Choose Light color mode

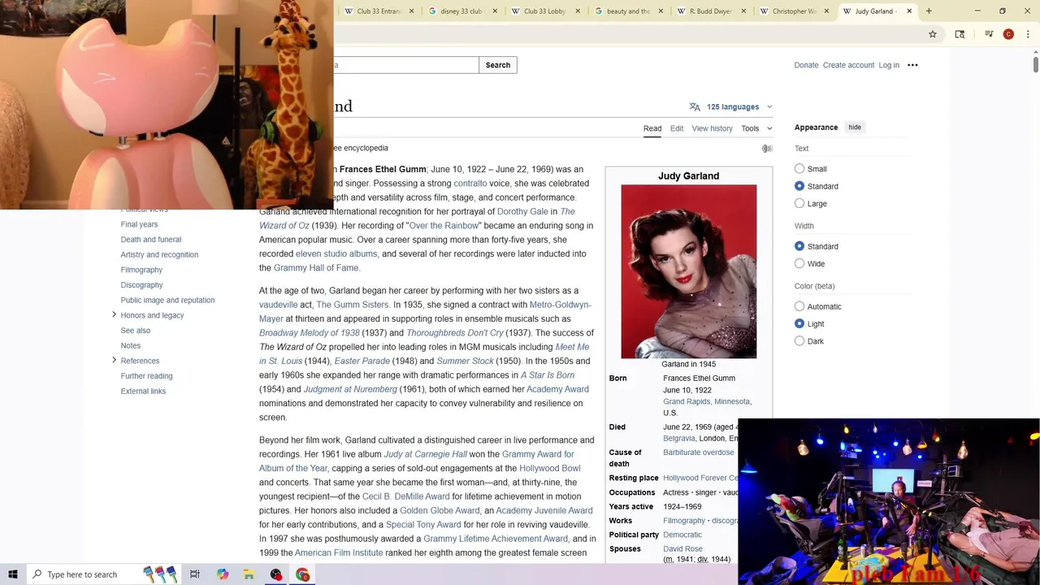coord(799,323)
